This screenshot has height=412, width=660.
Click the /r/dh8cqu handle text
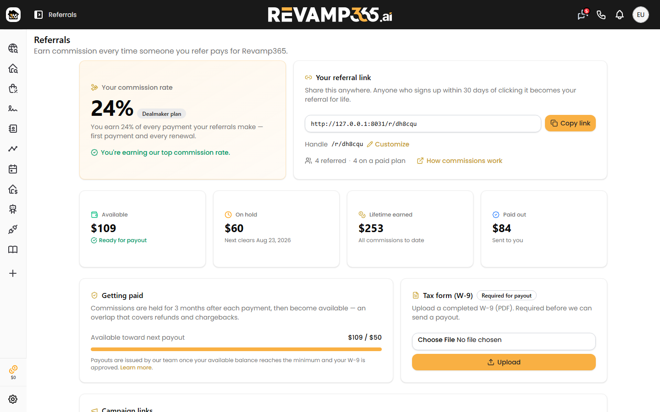coord(347,144)
